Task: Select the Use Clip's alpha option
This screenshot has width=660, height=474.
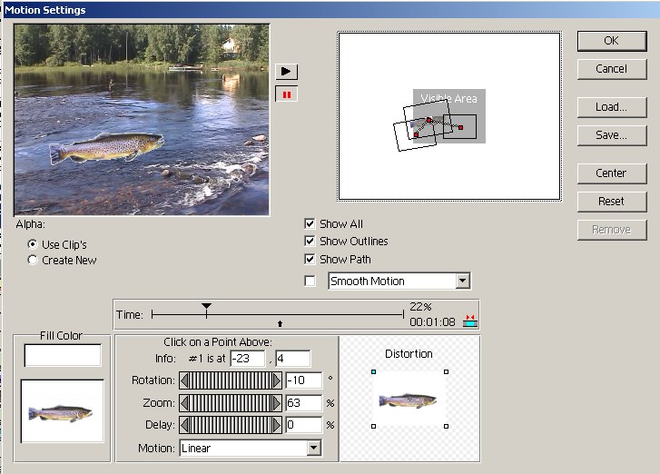Action: click(33, 244)
